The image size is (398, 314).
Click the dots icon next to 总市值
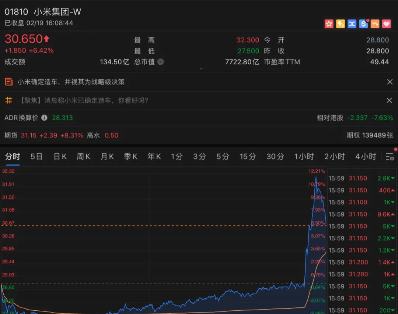pos(161,62)
